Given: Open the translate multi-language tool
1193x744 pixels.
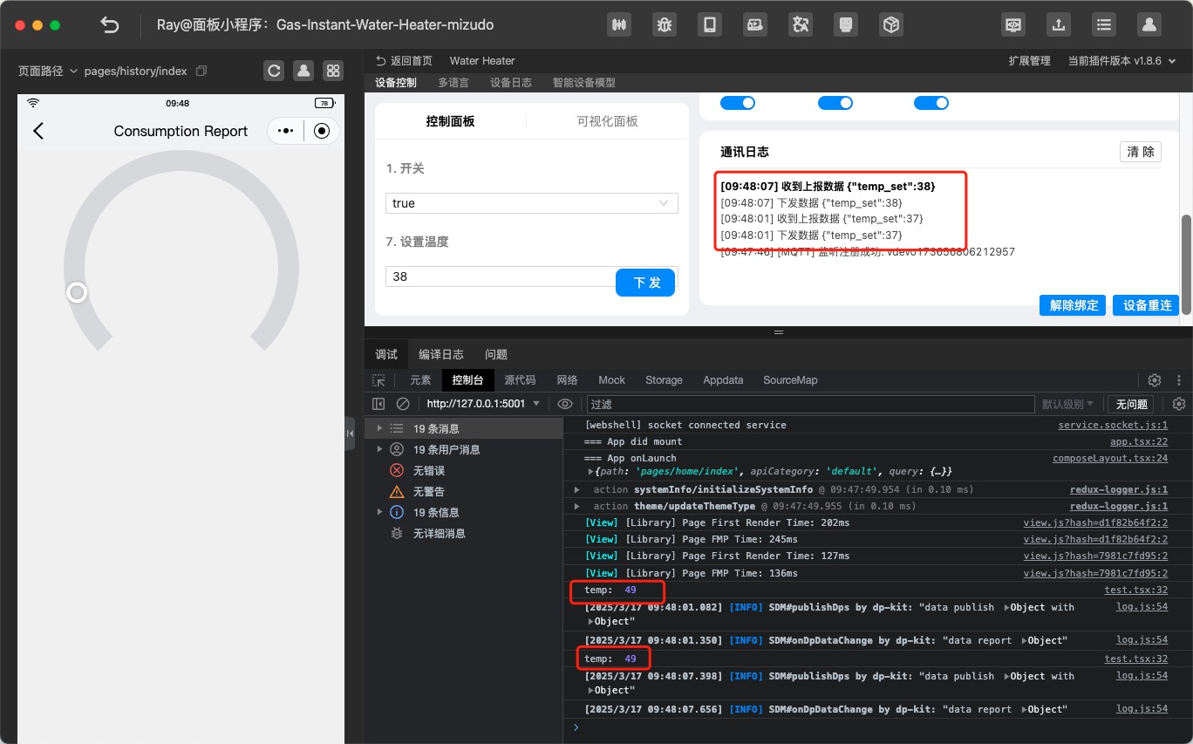Looking at the screenshot, I should (x=801, y=24).
